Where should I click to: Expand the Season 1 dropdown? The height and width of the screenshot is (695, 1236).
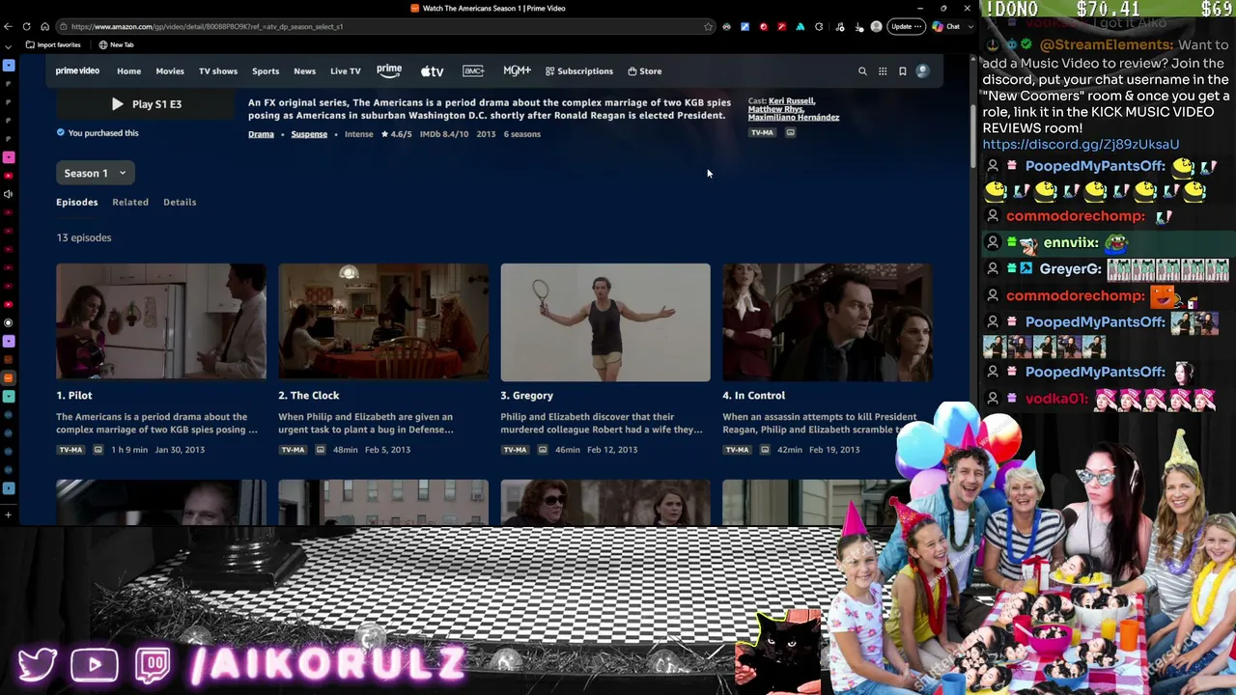click(x=95, y=173)
